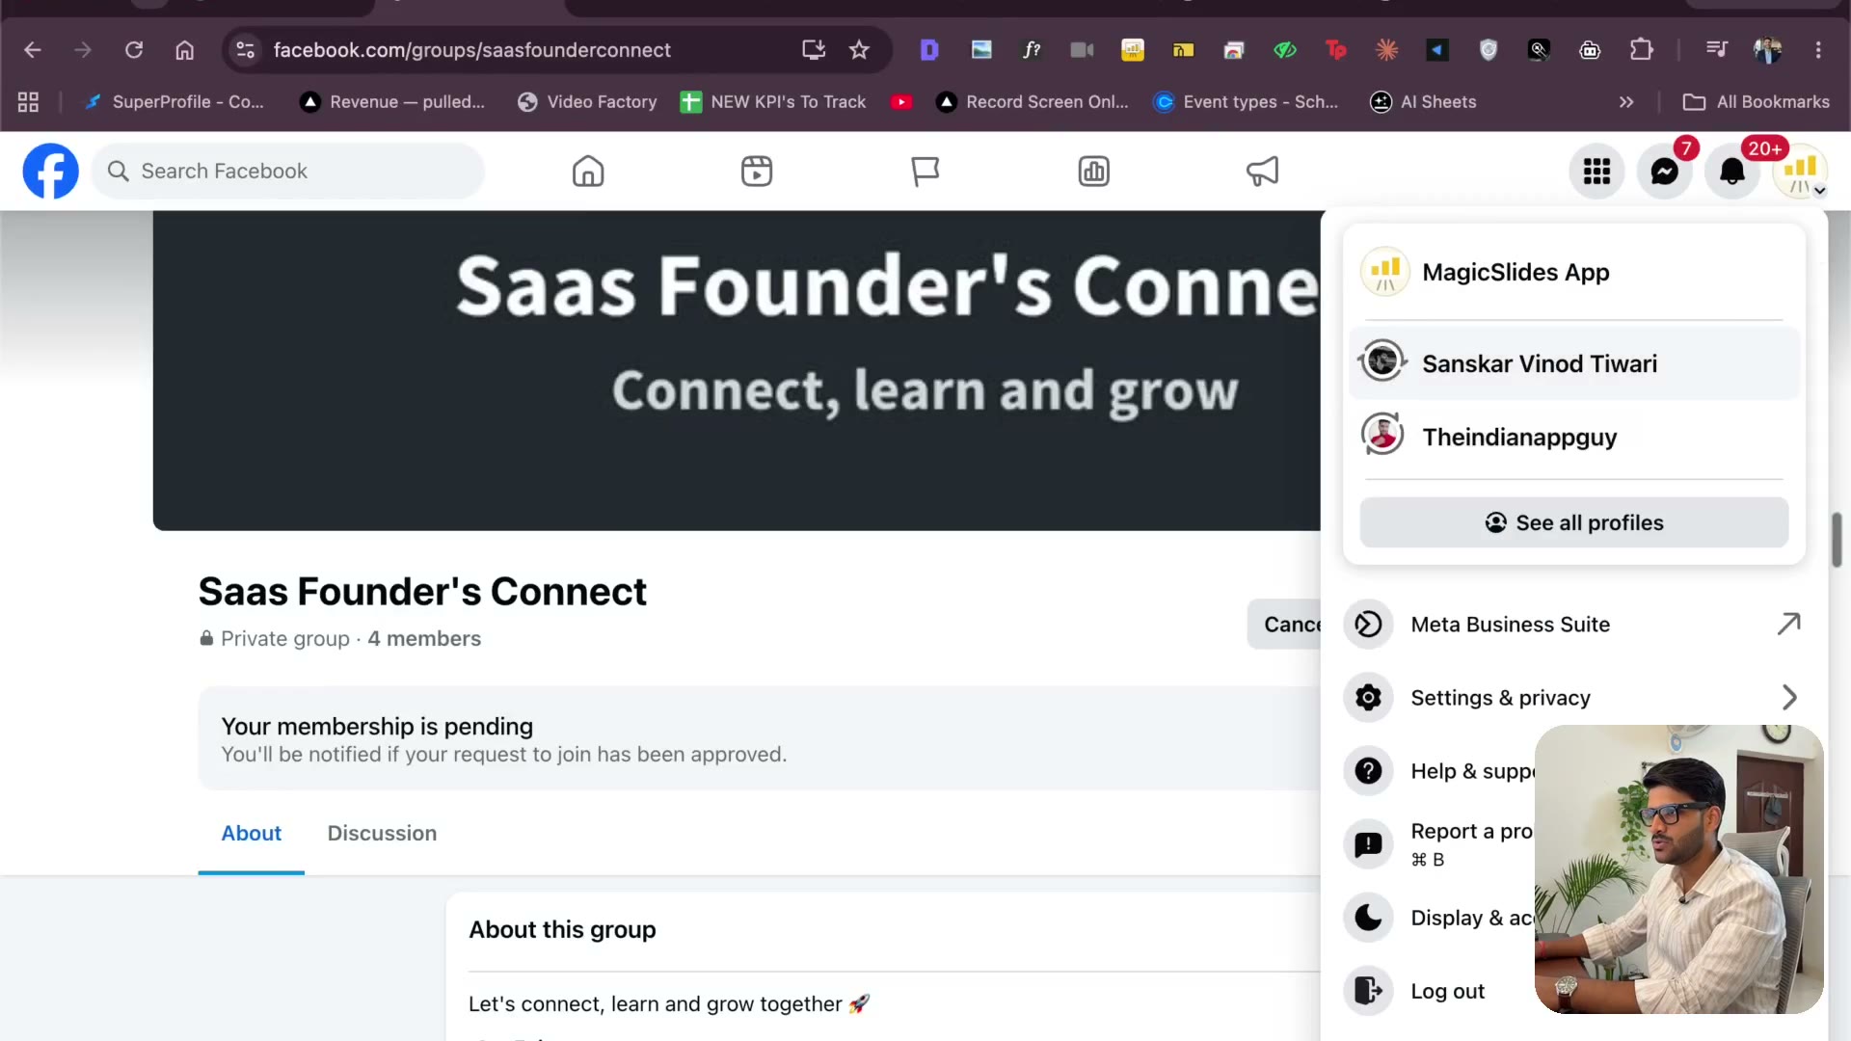Switch to the Theindianappguy profile
Image resolution: width=1851 pixels, height=1041 pixels.
1574,437
